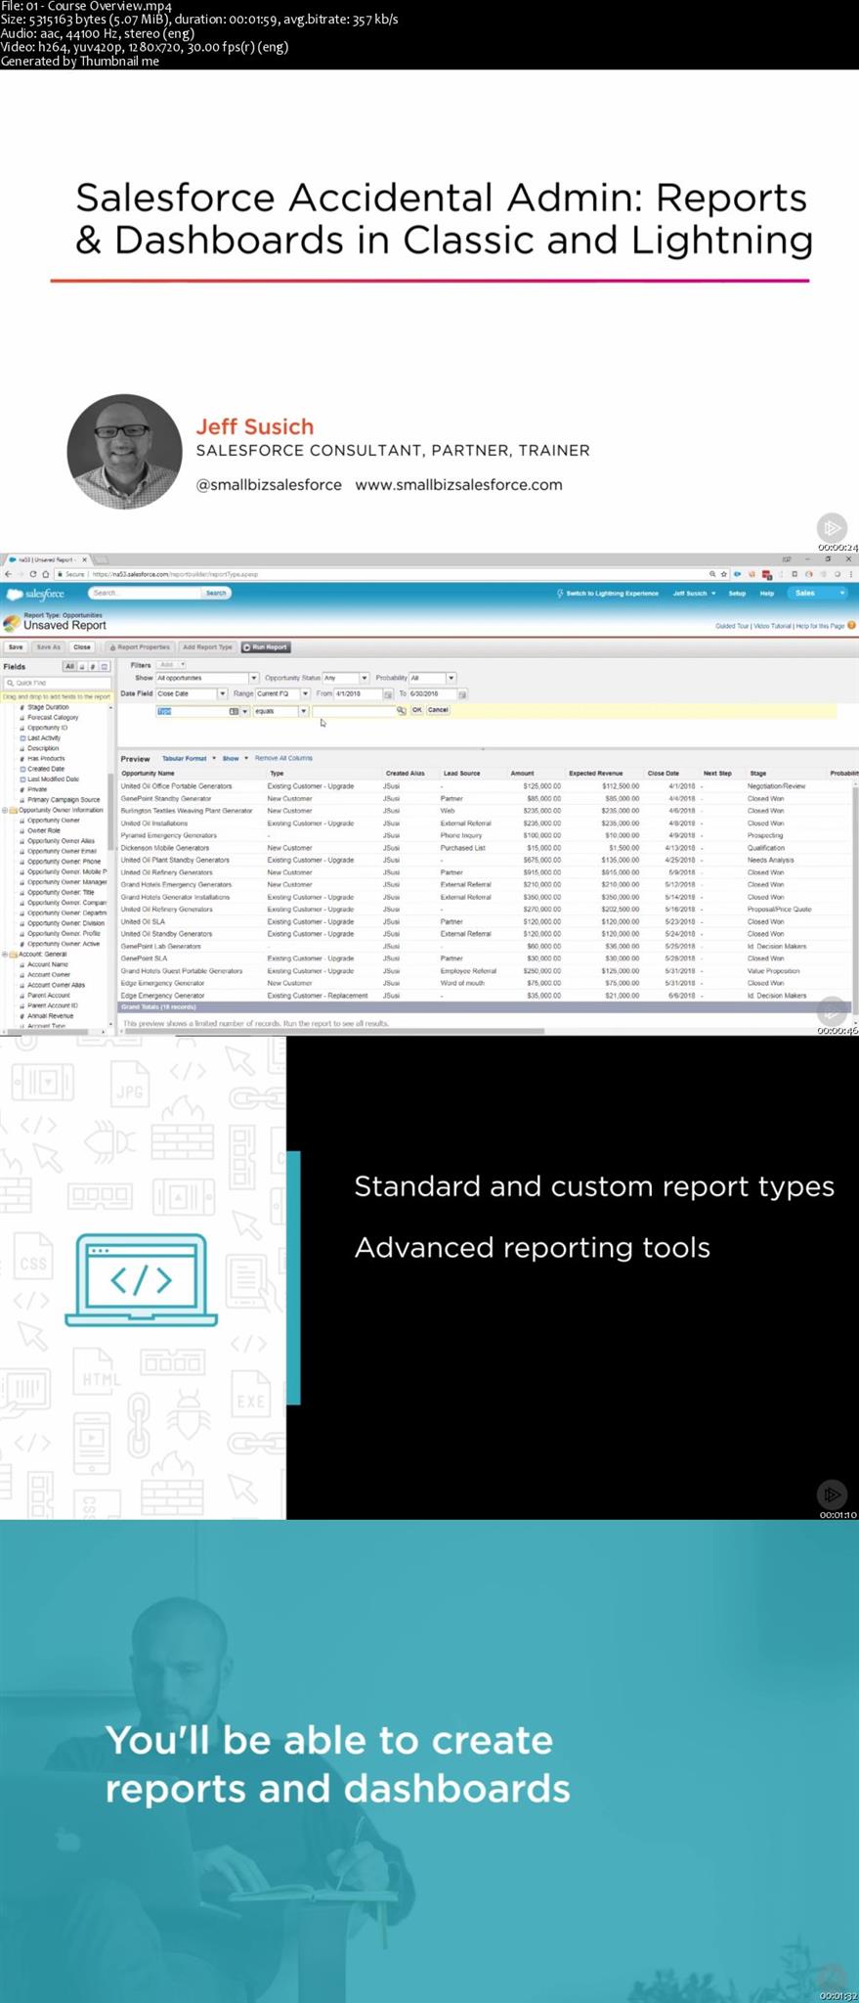This screenshot has width=859, height=2003.
Task: Click the Add Report Type button
Action: [x=208, y=646]
